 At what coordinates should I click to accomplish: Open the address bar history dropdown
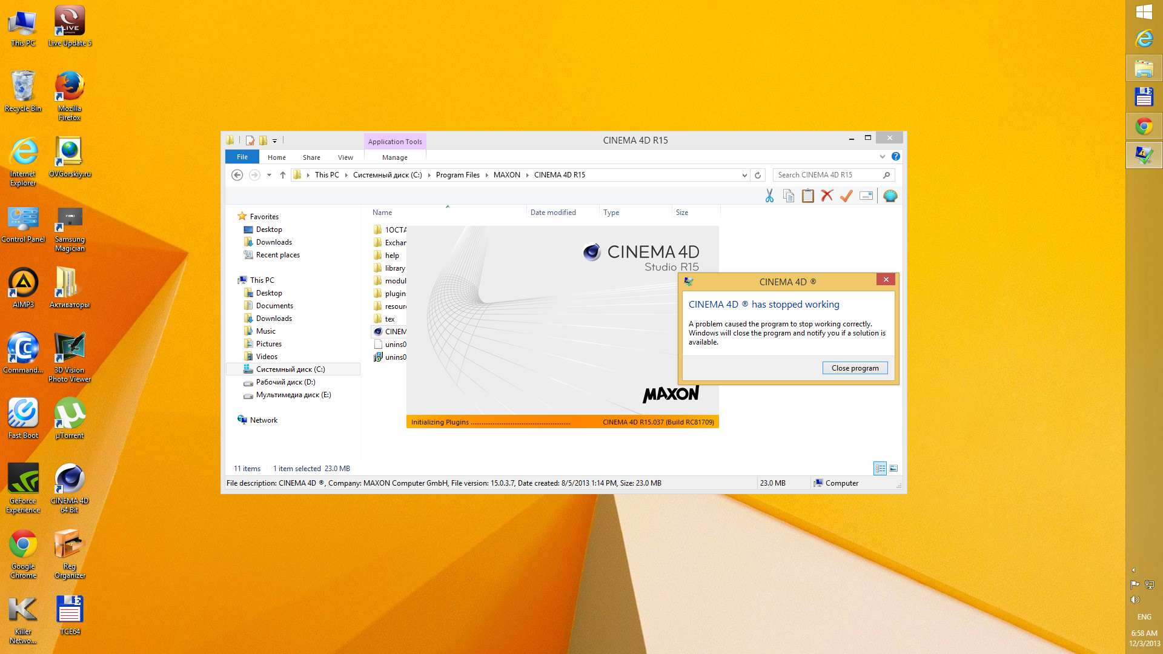tap(744, 175)
